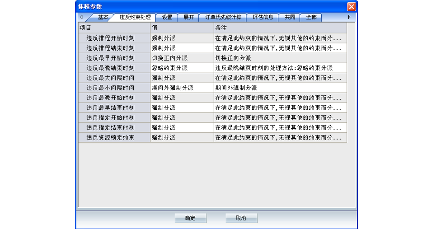Switch to the 共同 tab

pos(290,17)
